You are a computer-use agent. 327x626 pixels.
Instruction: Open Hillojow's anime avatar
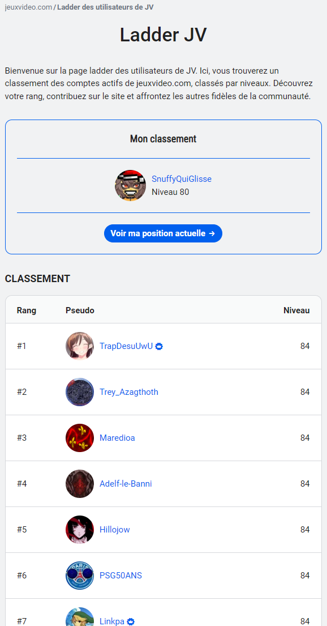click(80, 529)
